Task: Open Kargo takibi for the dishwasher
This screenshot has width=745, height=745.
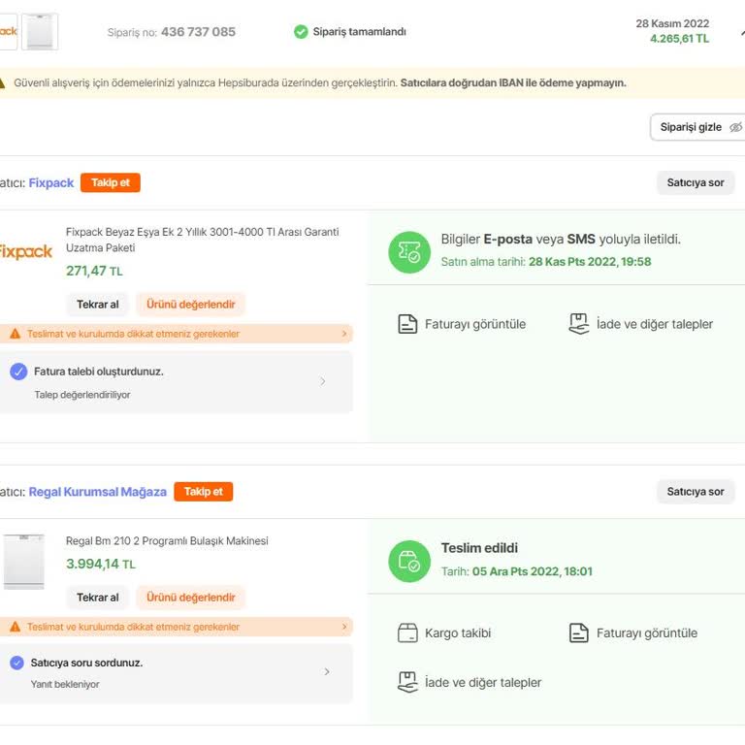Action: tap(444, 633)
